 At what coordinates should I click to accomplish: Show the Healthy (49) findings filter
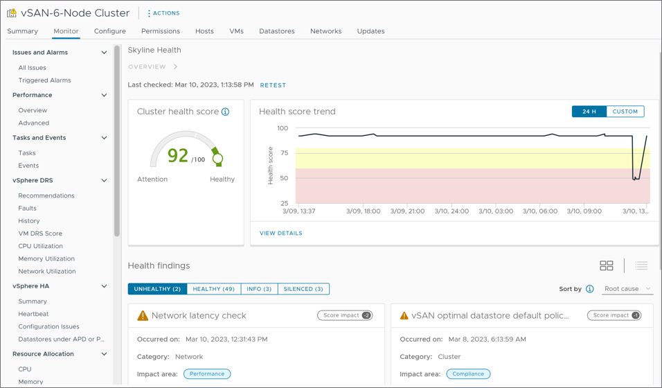(213, 289)
